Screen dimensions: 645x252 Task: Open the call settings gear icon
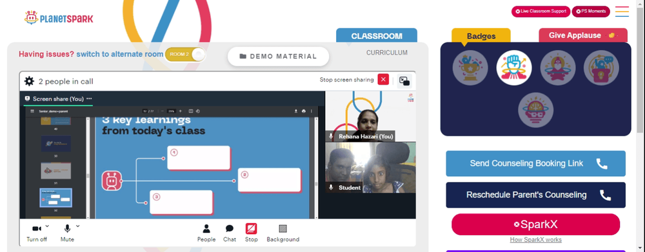(29, 81)
